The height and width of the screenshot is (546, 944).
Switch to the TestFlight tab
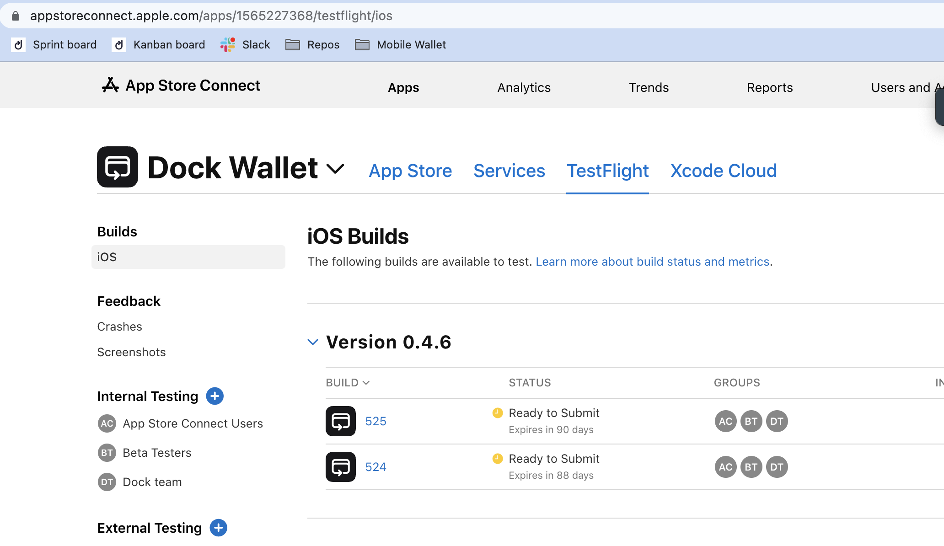[608, 171]
